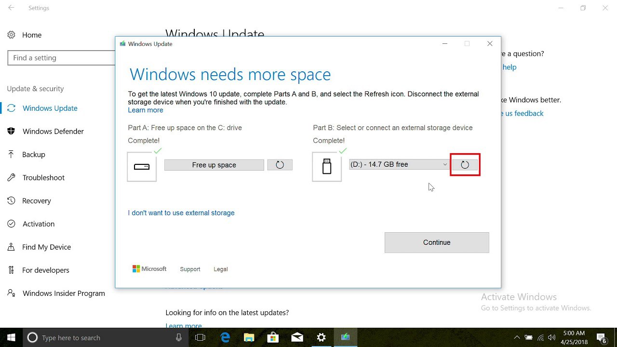Minimize the Windows Update dialog
The height and width of the screenshot is (347, 617).
click(445, 44)
